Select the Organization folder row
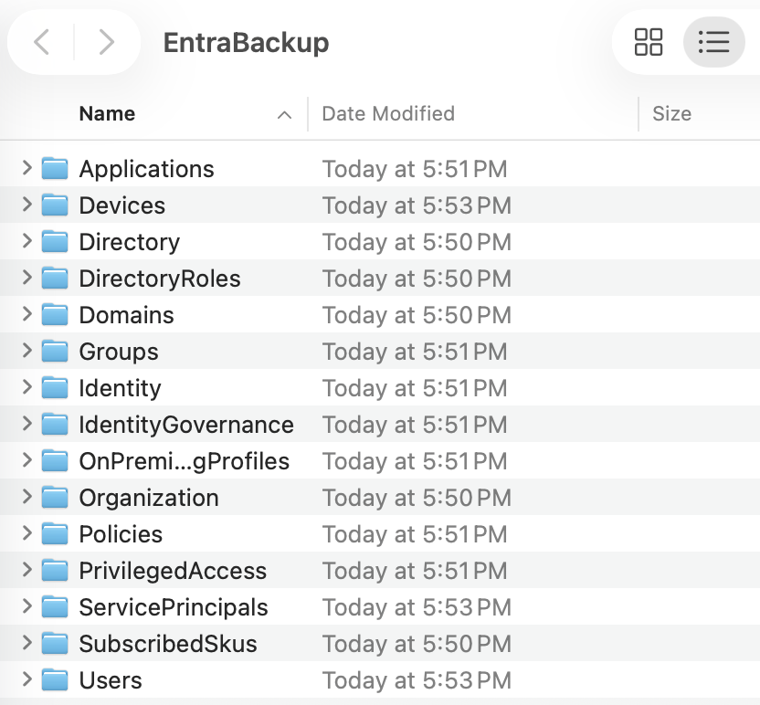The height and width of the screenshot is (705, 760). point(149,497)
